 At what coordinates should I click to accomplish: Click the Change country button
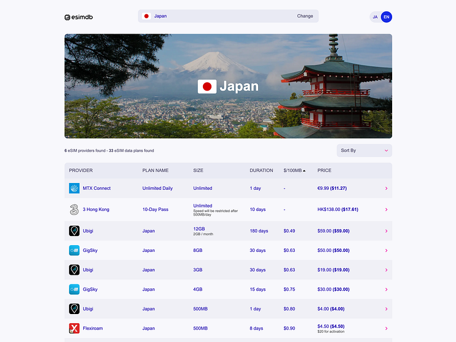click(x=305, y=16)
